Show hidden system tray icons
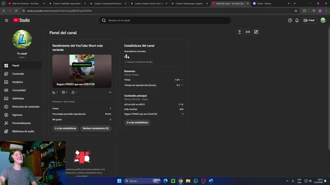The width and height of the screenshot is (330, 185). 287,181
